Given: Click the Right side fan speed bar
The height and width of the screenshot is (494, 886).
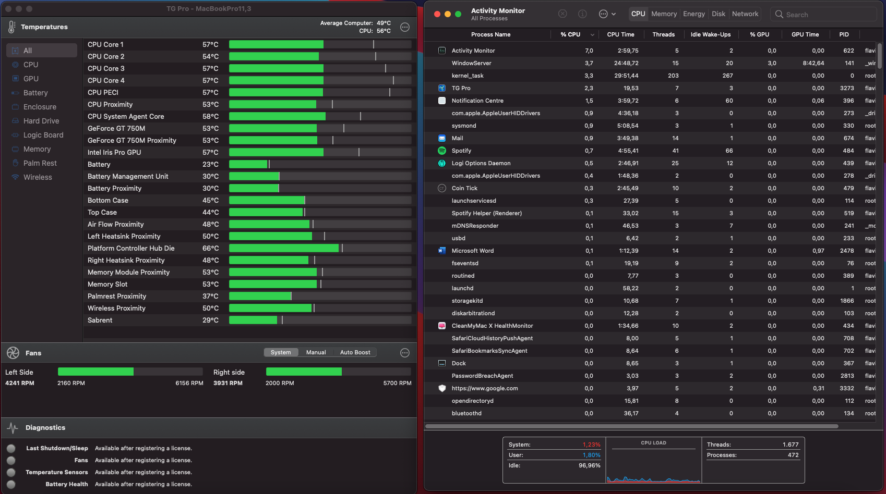Looking at the screenshot, I should (339, 372).
